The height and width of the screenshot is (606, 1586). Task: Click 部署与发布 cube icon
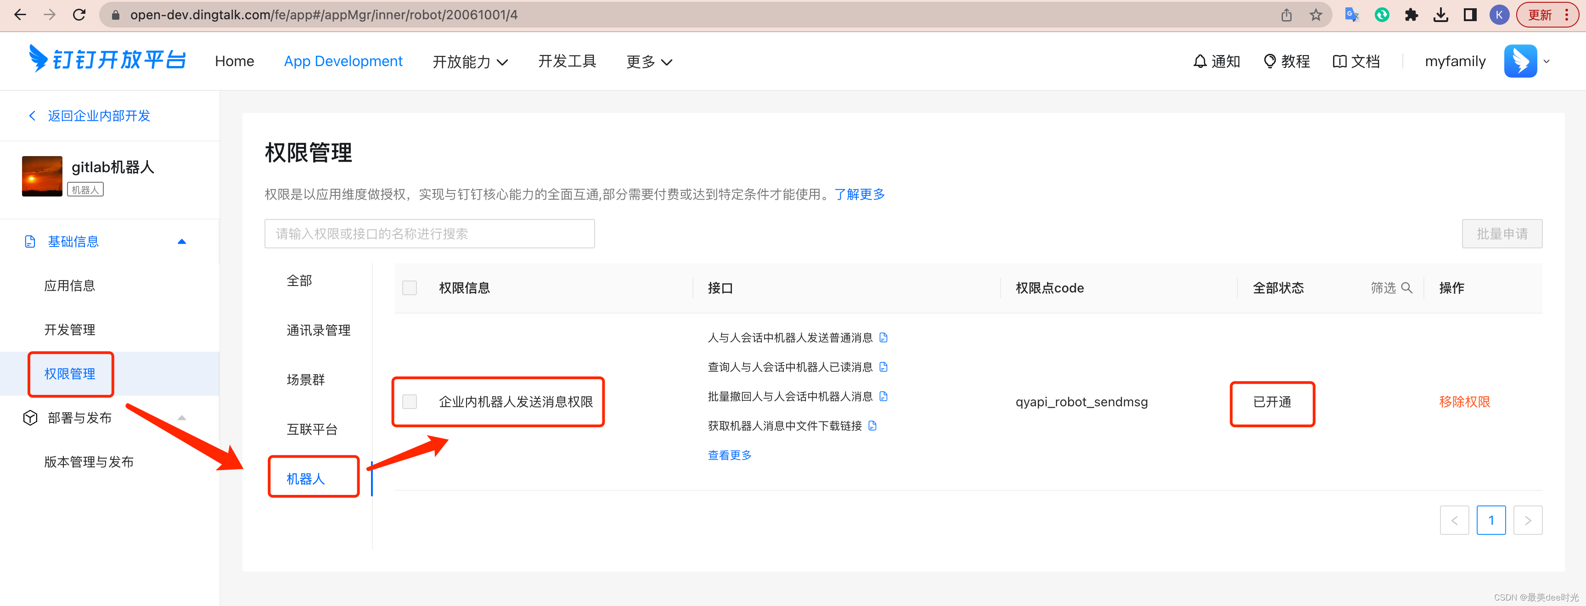tap(29, 418)
